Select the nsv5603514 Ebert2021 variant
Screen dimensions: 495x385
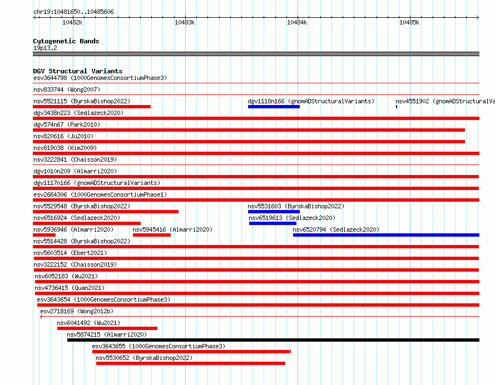click(70, 253)
